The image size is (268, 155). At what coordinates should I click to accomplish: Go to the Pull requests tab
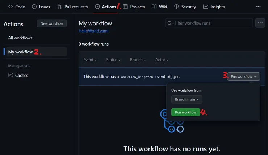tap(72, 7)
